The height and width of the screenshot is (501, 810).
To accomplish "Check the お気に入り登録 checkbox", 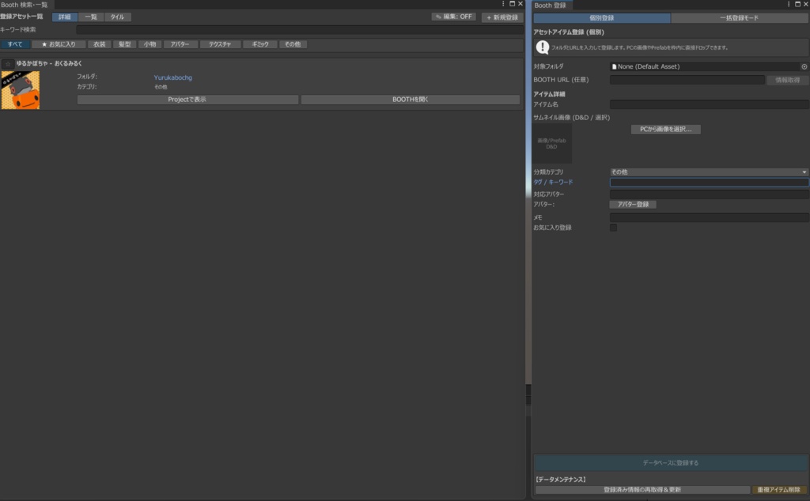I will point(613,228).
